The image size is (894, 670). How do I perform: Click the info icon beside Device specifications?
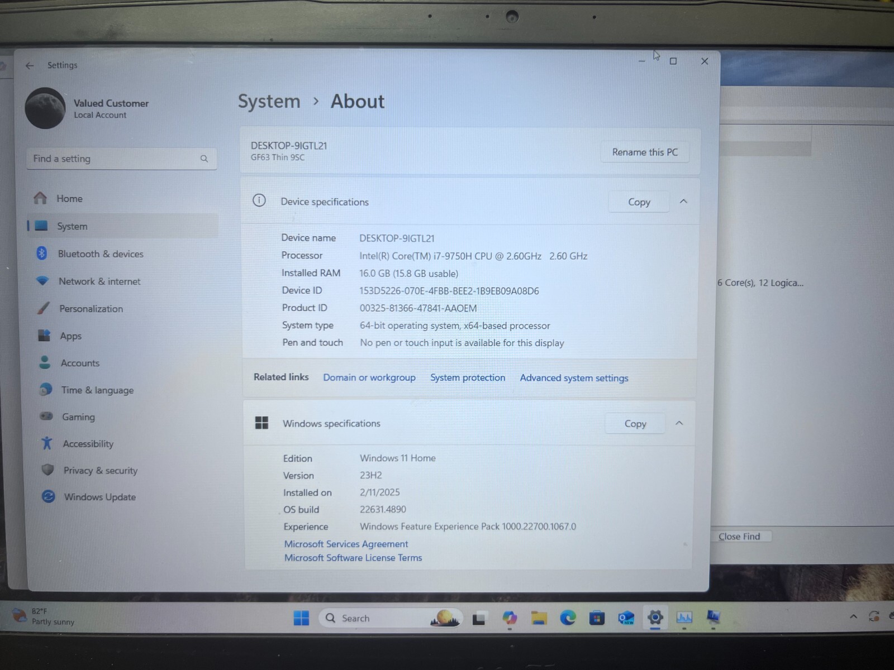[259, 200]
